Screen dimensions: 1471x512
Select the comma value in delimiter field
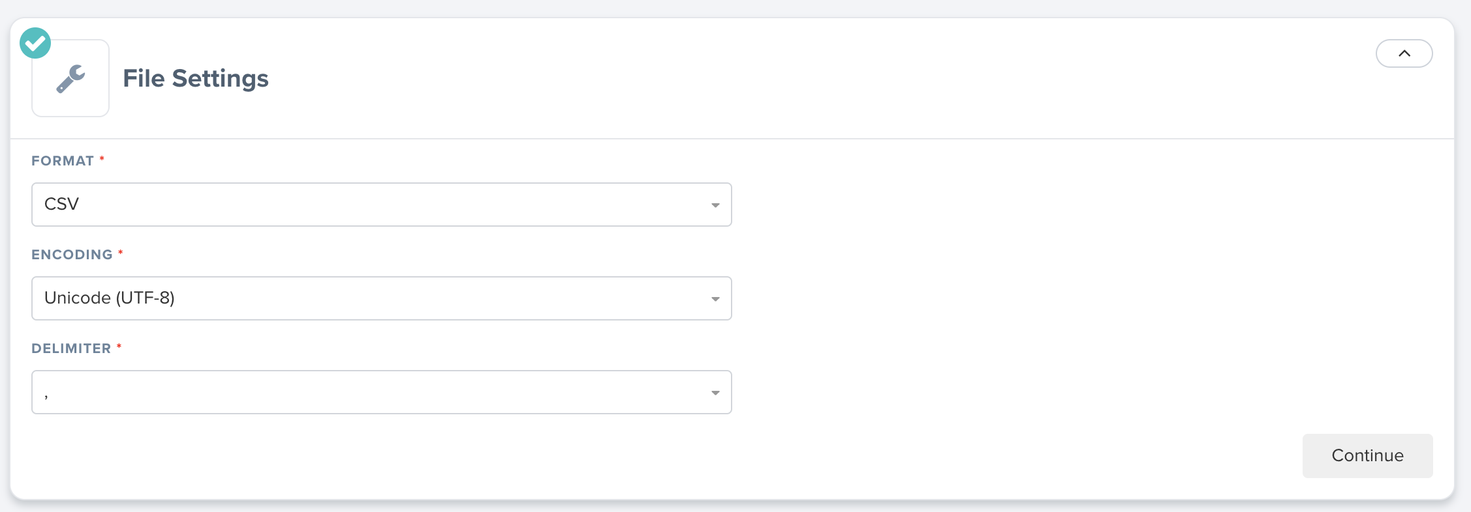click(46, 396)
